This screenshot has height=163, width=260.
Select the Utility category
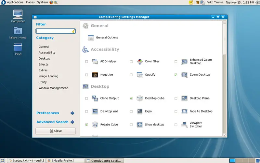point(43,82)
